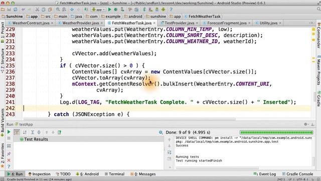Image resolution: width=321 pixels, height=181 pixels.
Task: Click the Open file toolbar icon
Action: (x=3, y=10)
